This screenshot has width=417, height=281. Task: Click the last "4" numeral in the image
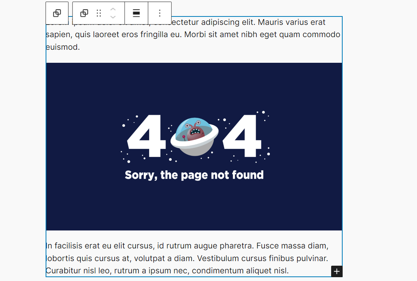(242, 136)
